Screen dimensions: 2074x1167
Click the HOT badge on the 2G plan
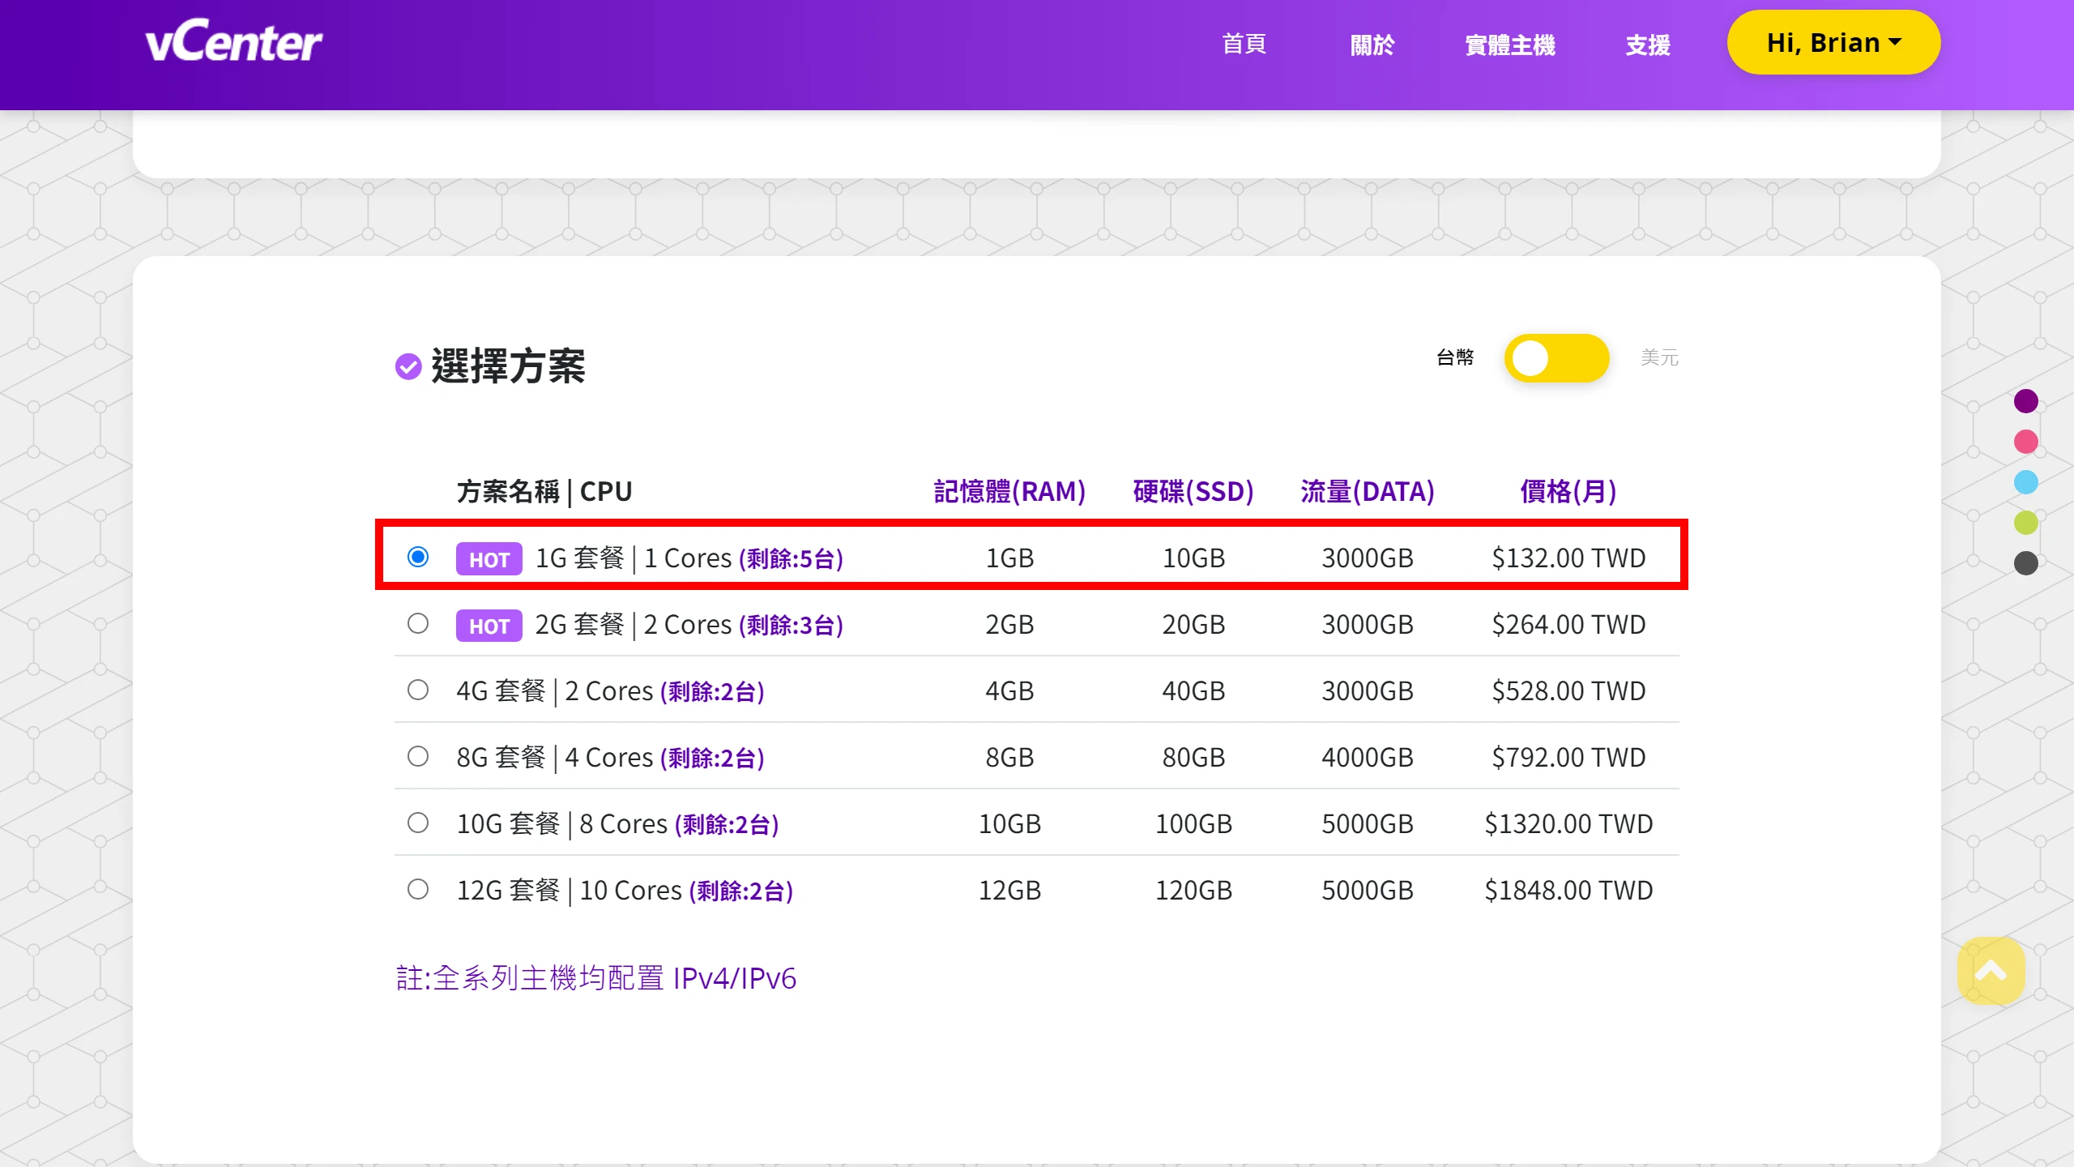tap(488, 625)
